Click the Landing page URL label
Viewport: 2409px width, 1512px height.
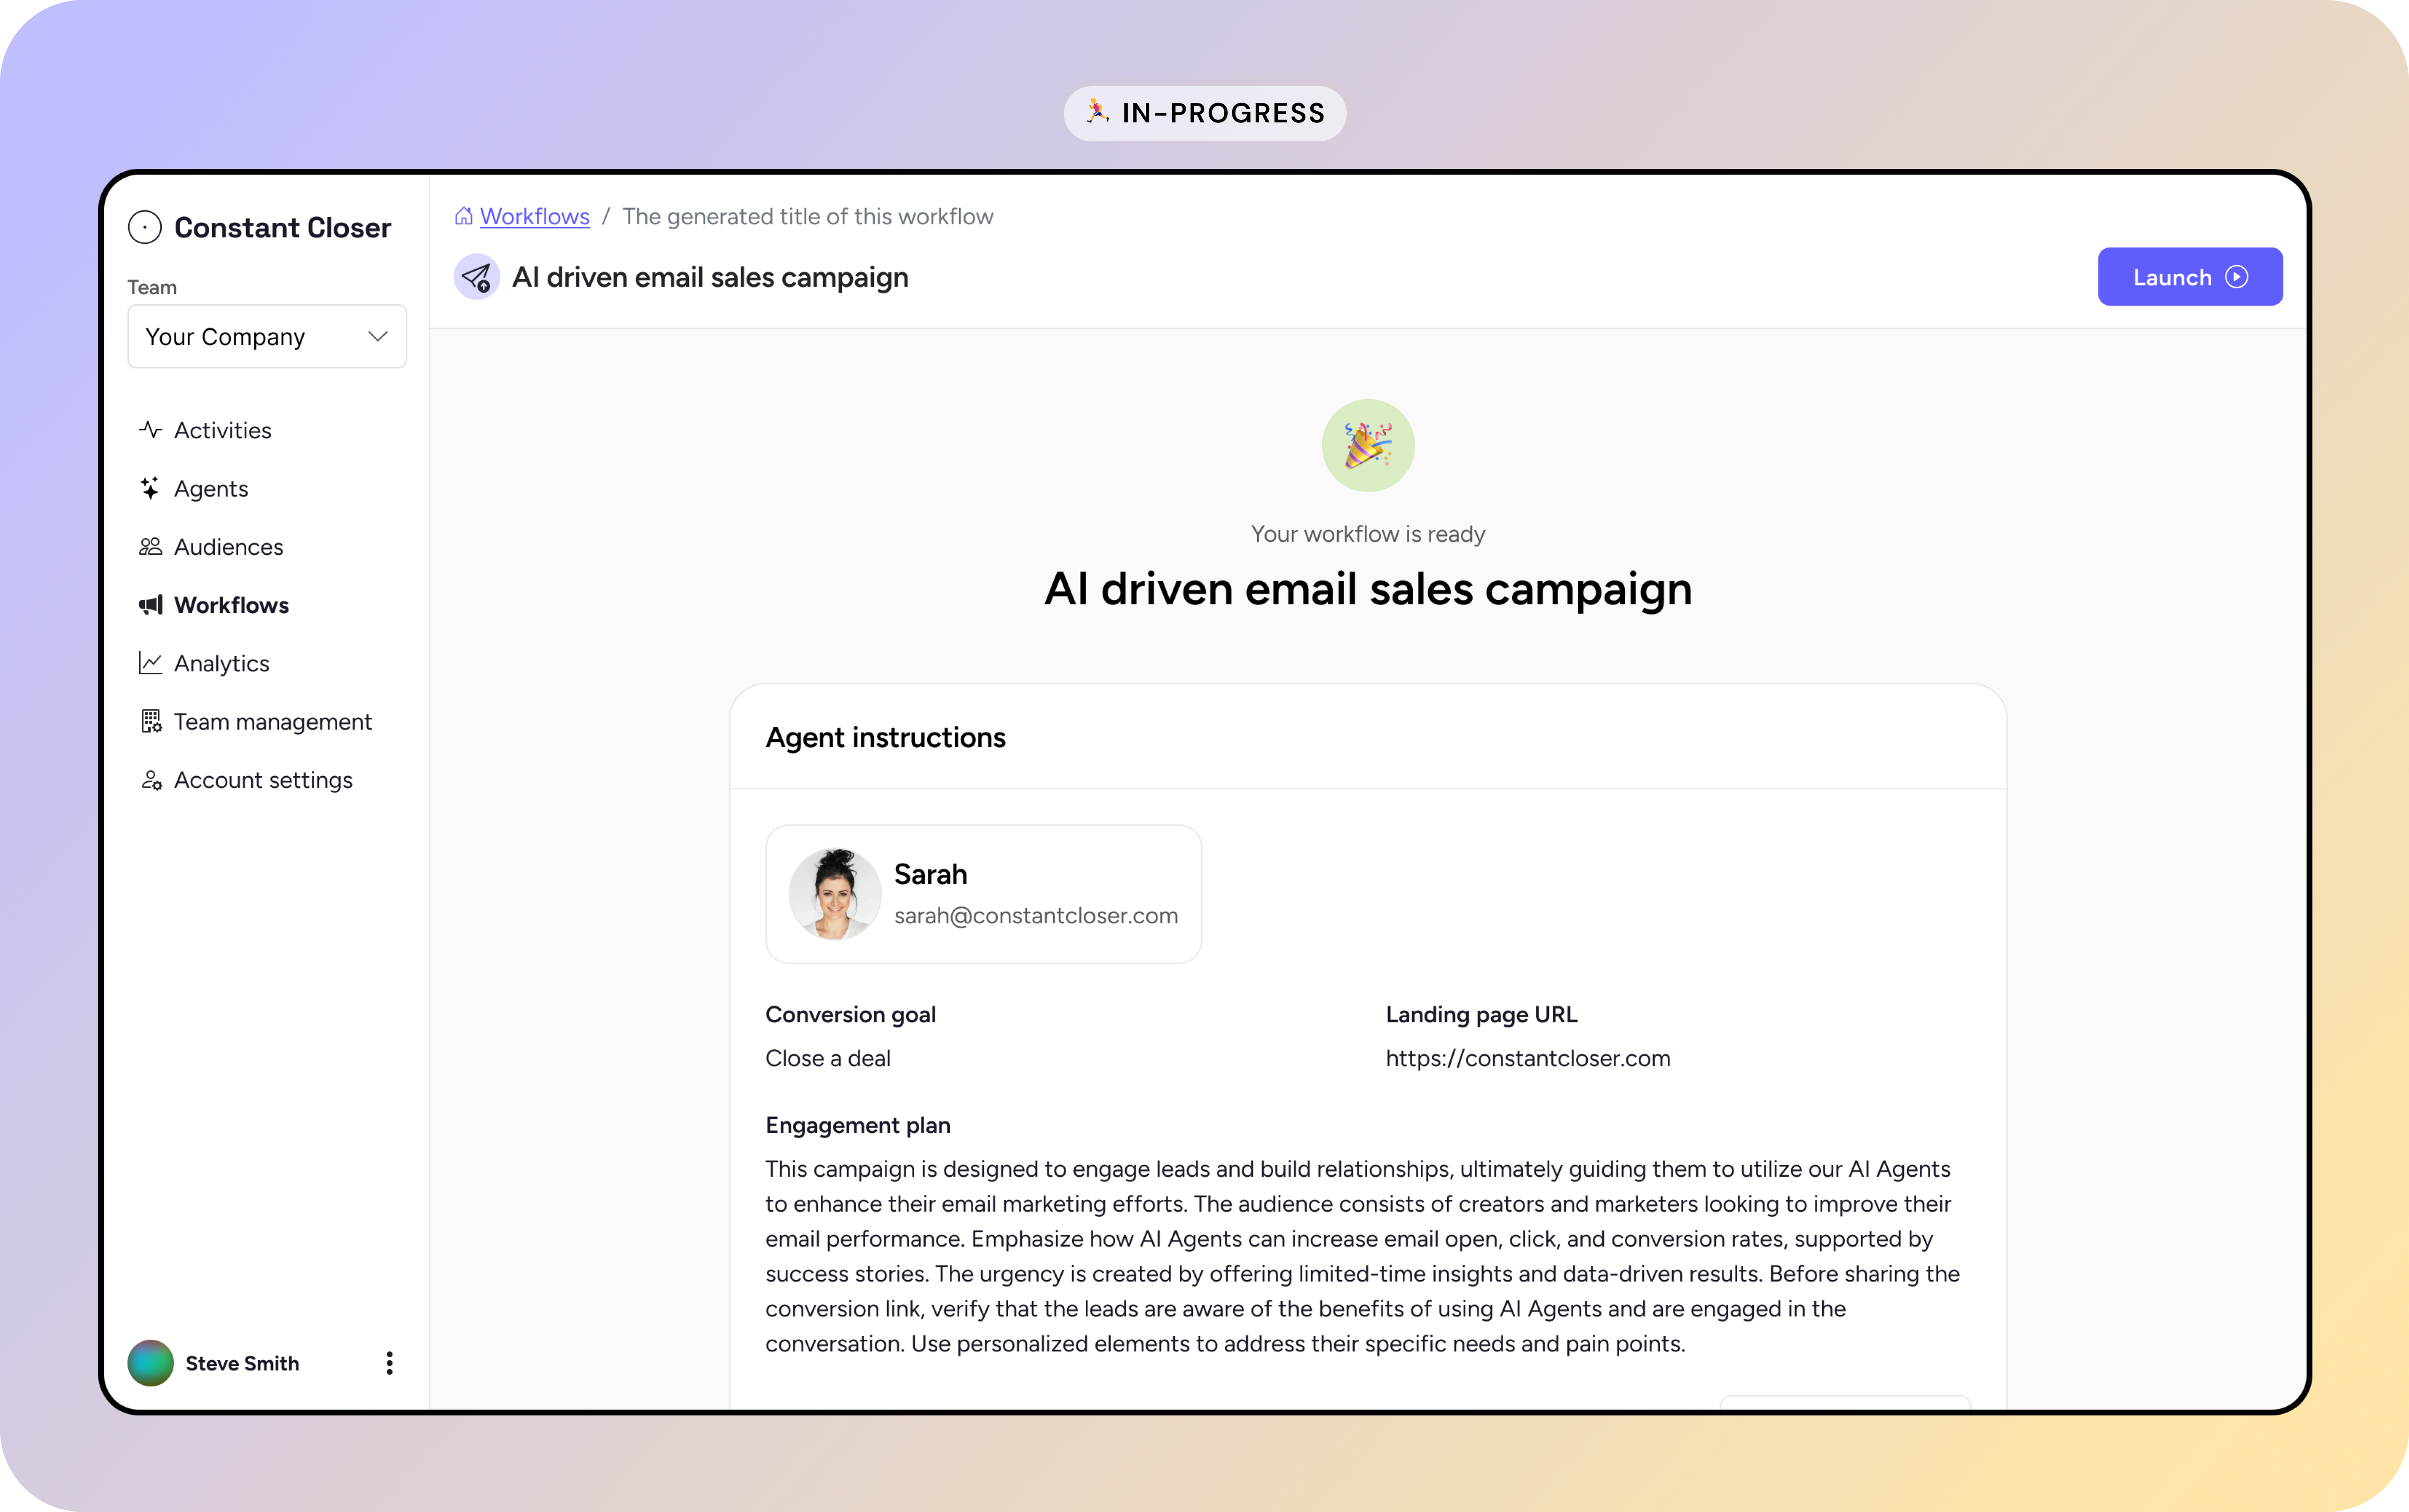click(1482, 1015)
